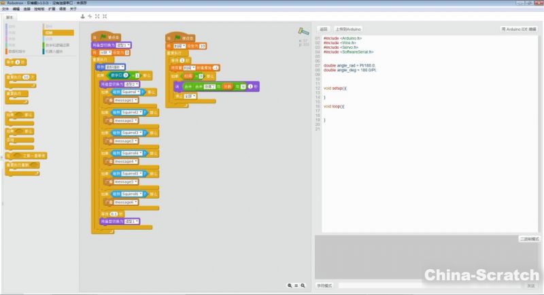Click the serial send text input field
Screen dimensions: 544x295
pos(428,286)
